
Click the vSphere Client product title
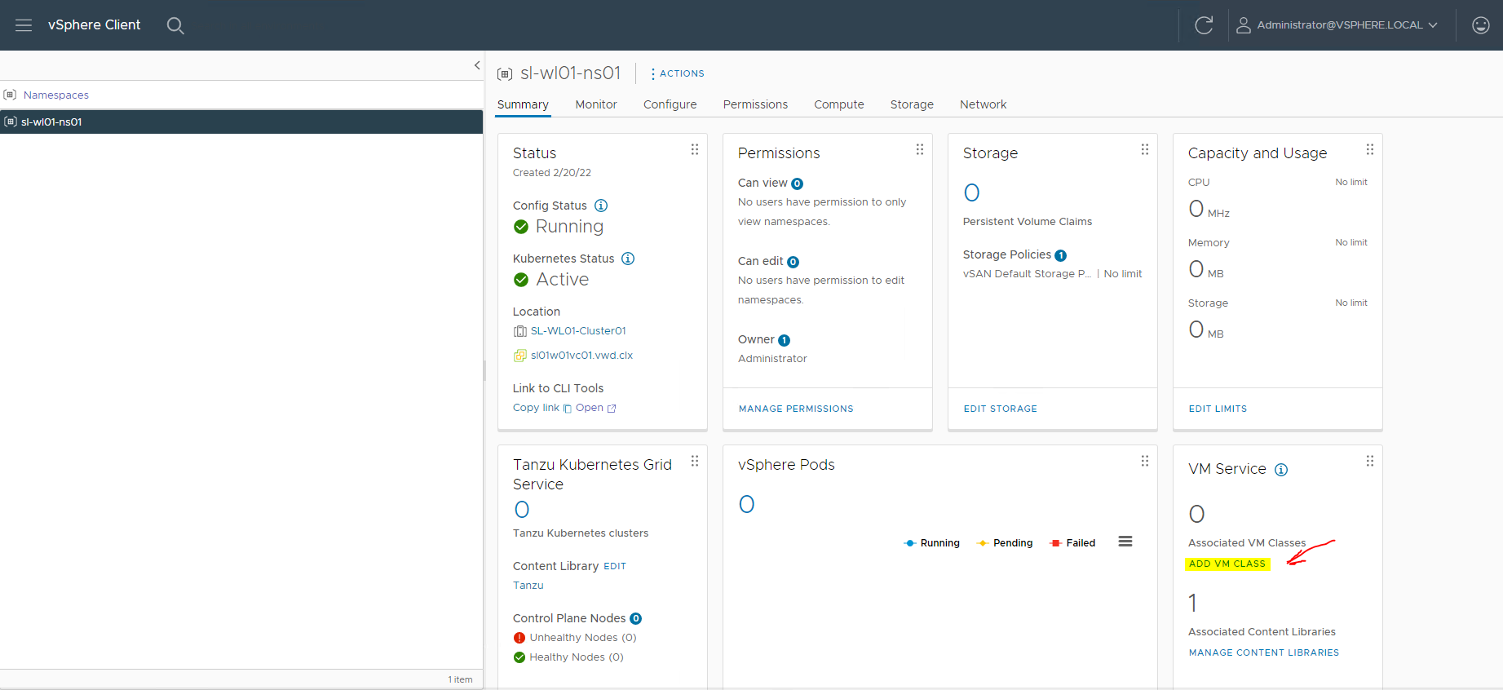(95, 25)
